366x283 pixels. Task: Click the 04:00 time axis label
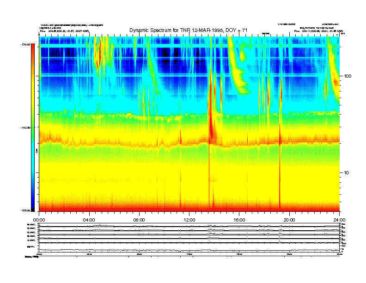pos(89,220)
